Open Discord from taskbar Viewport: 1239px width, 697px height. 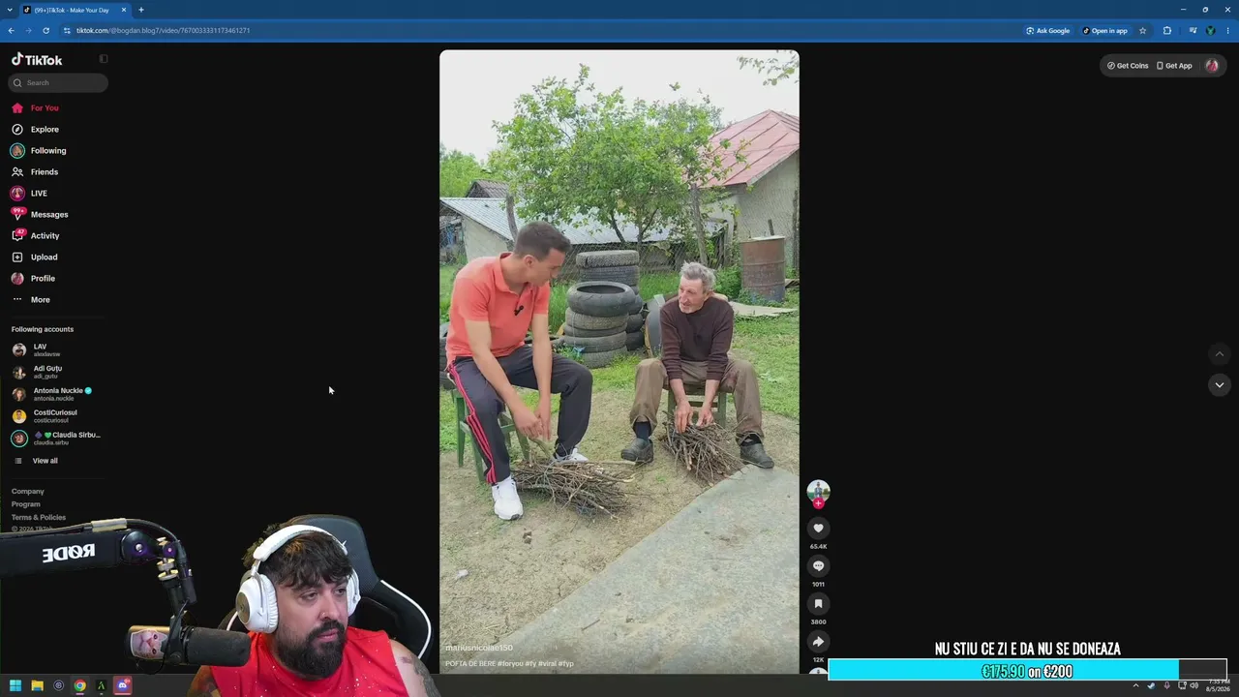pos(122,685)
